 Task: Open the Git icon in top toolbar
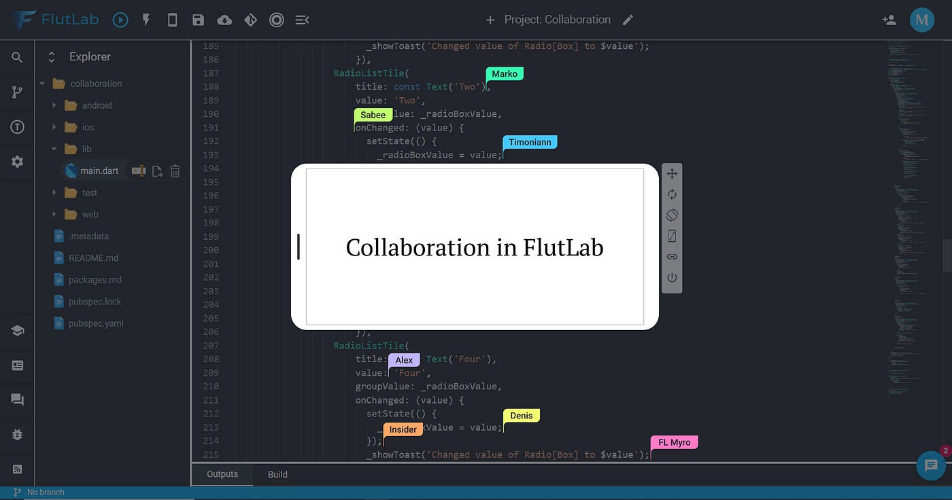point(250,20)
